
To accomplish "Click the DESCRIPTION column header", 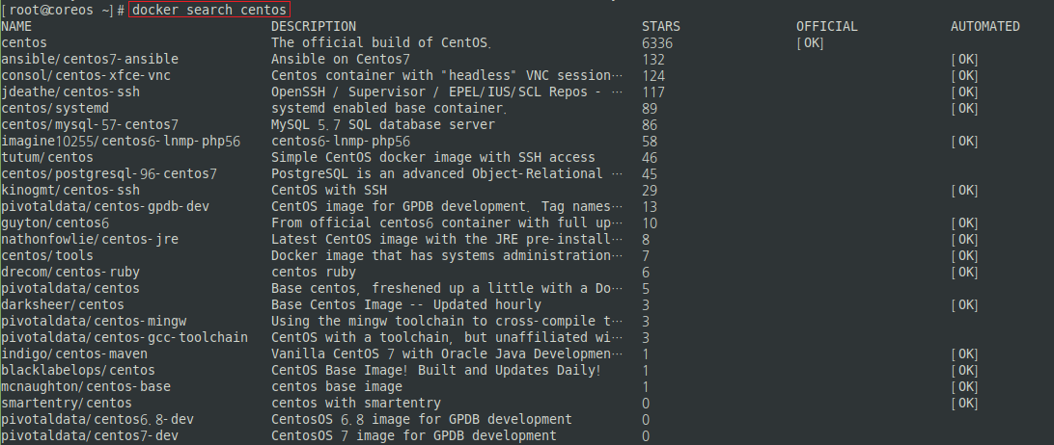I will click(314, 26).
